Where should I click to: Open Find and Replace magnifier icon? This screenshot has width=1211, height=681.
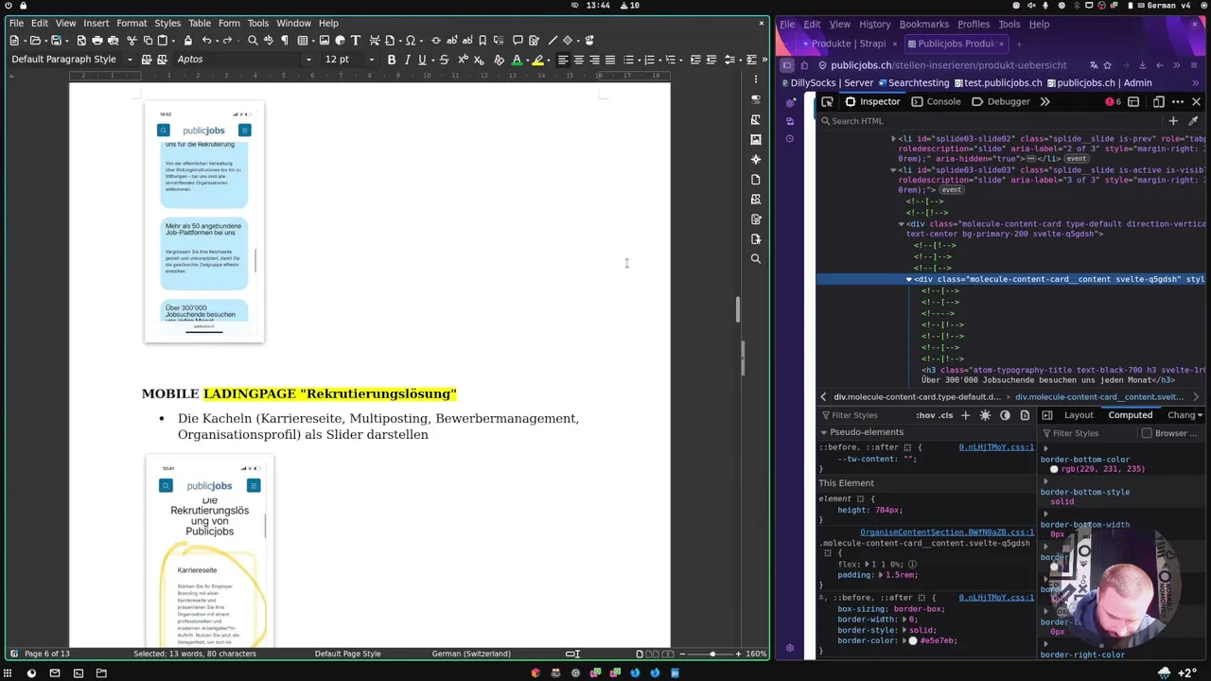(253, 41)
